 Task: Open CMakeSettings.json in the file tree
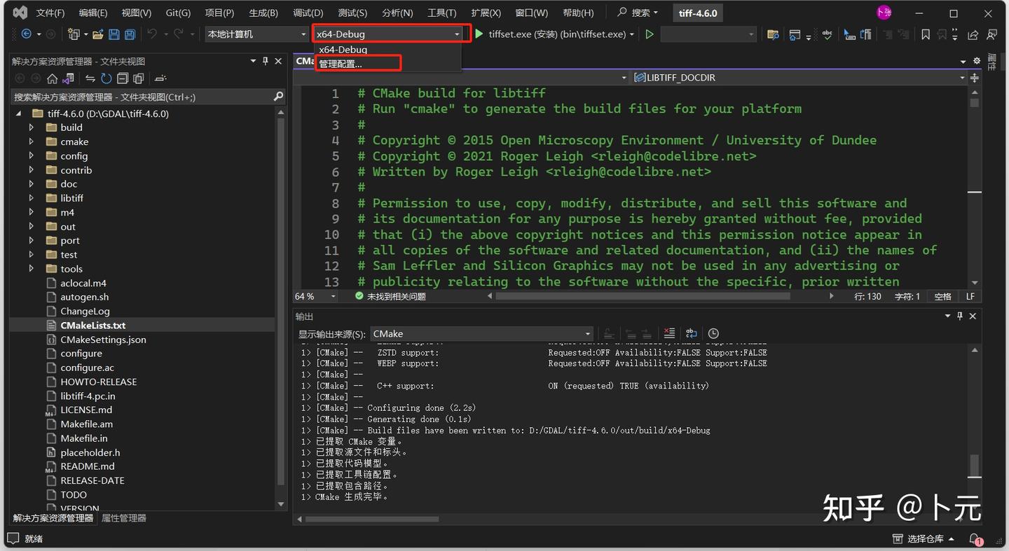tap(103, 340)
